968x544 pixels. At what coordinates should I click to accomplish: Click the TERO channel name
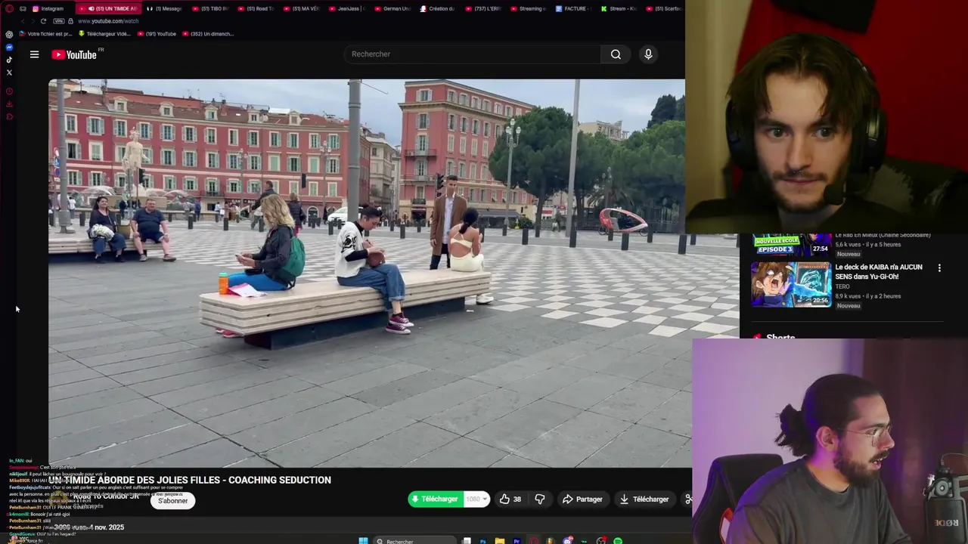(x=842, y=287)
